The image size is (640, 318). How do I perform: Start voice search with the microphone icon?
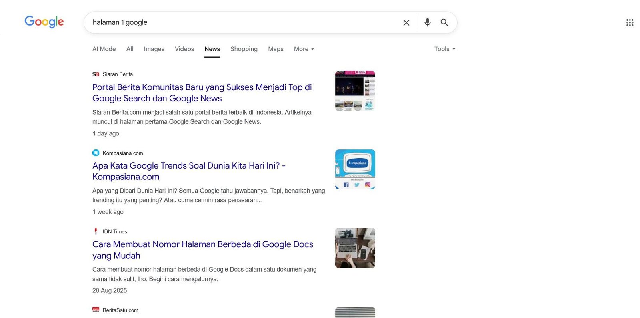point(427,22)
